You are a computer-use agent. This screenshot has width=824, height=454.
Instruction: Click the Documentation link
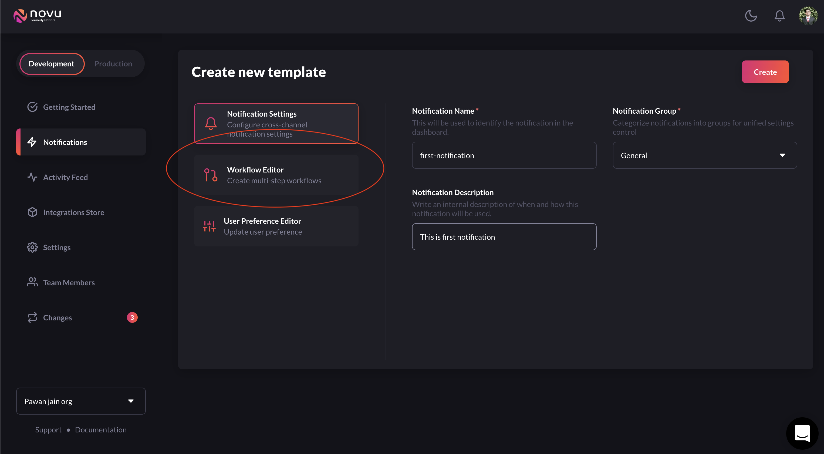tap(101, 429)
